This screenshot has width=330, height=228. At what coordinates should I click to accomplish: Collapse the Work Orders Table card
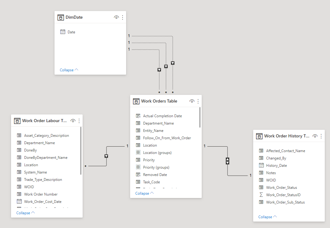144,193
